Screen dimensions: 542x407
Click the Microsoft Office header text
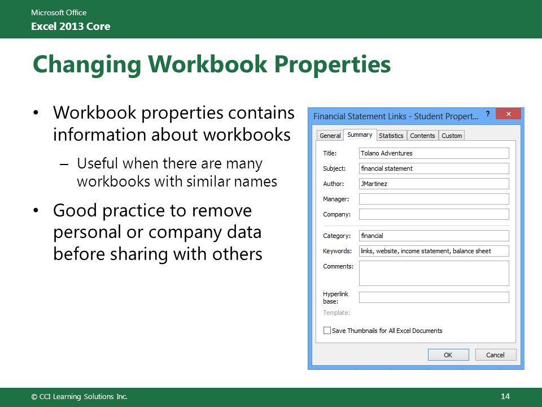(x=59, y=12)
